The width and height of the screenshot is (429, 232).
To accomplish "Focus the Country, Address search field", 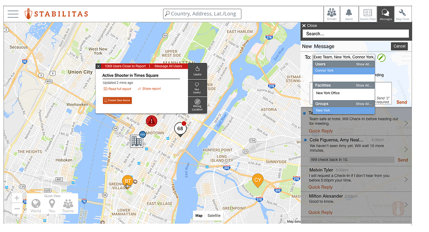I will point(202,14).
